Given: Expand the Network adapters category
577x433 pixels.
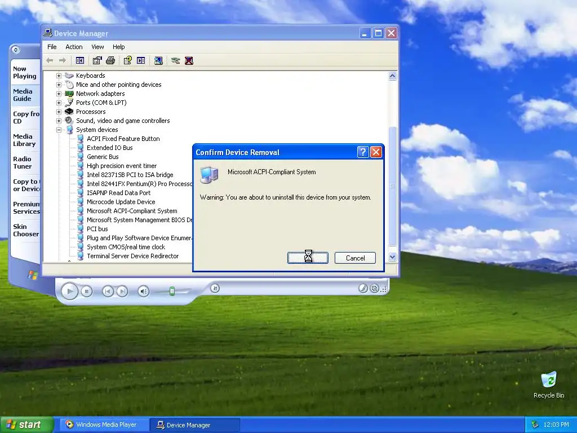Looking at the screenshot, I should click(59, 94).
